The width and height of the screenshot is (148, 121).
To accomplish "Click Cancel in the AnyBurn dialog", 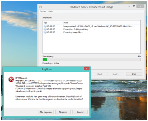I will tap(80, 112).
